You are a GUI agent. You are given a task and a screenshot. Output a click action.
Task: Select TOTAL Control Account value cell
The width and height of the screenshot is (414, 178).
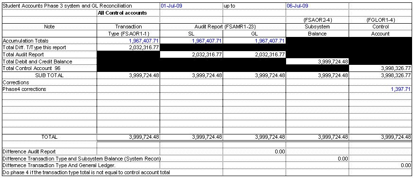click(x=380, y=137)
